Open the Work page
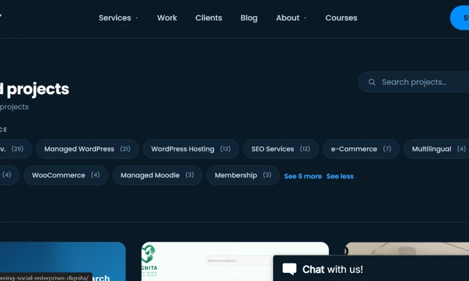469x281 pixels. click(x=167, y=18)
